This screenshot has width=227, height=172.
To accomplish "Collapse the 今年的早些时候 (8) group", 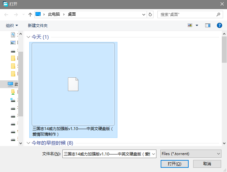I will (x=28, y=143).
